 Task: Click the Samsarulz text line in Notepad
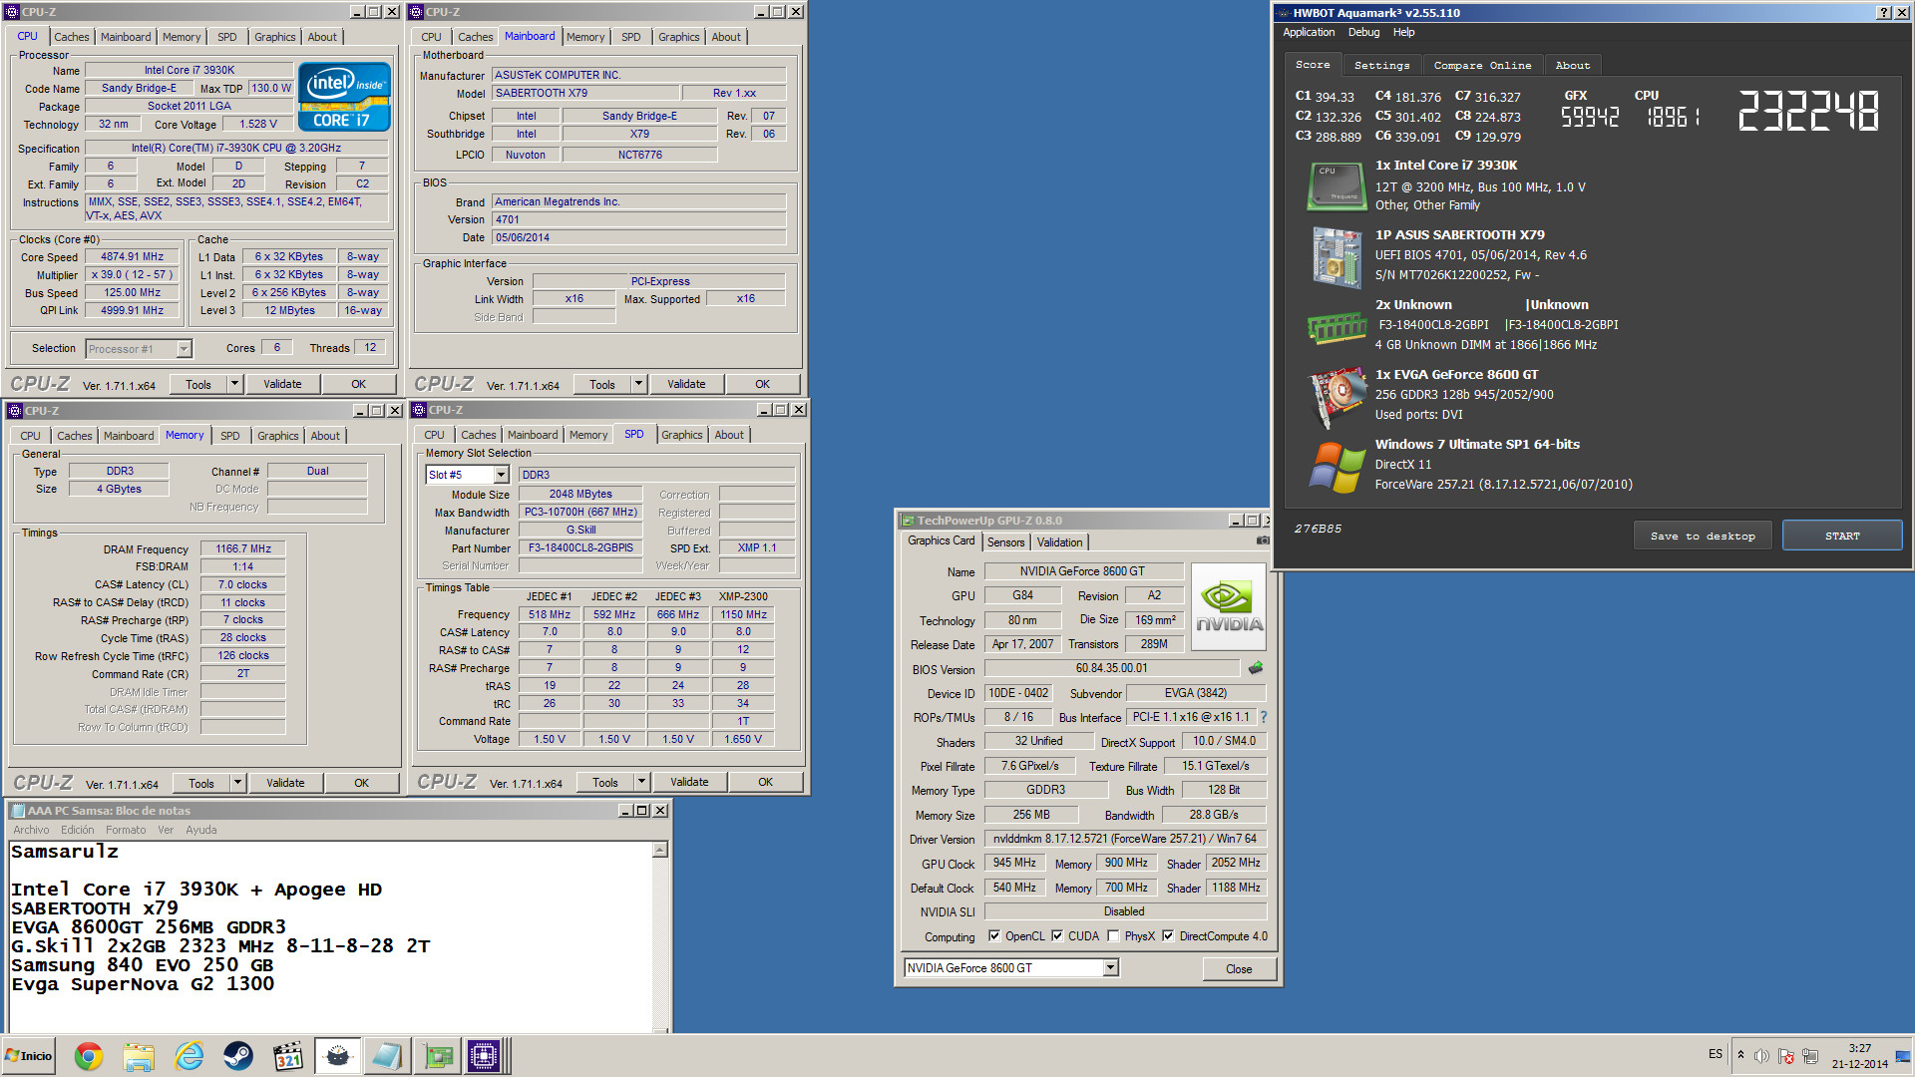click(x=65, y=852)
